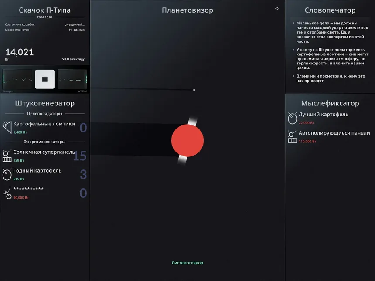Open the left Kinetigen graph thumbnail
Image resolution: width=375 pixels, height=281 pixels.
pos(17,79)
